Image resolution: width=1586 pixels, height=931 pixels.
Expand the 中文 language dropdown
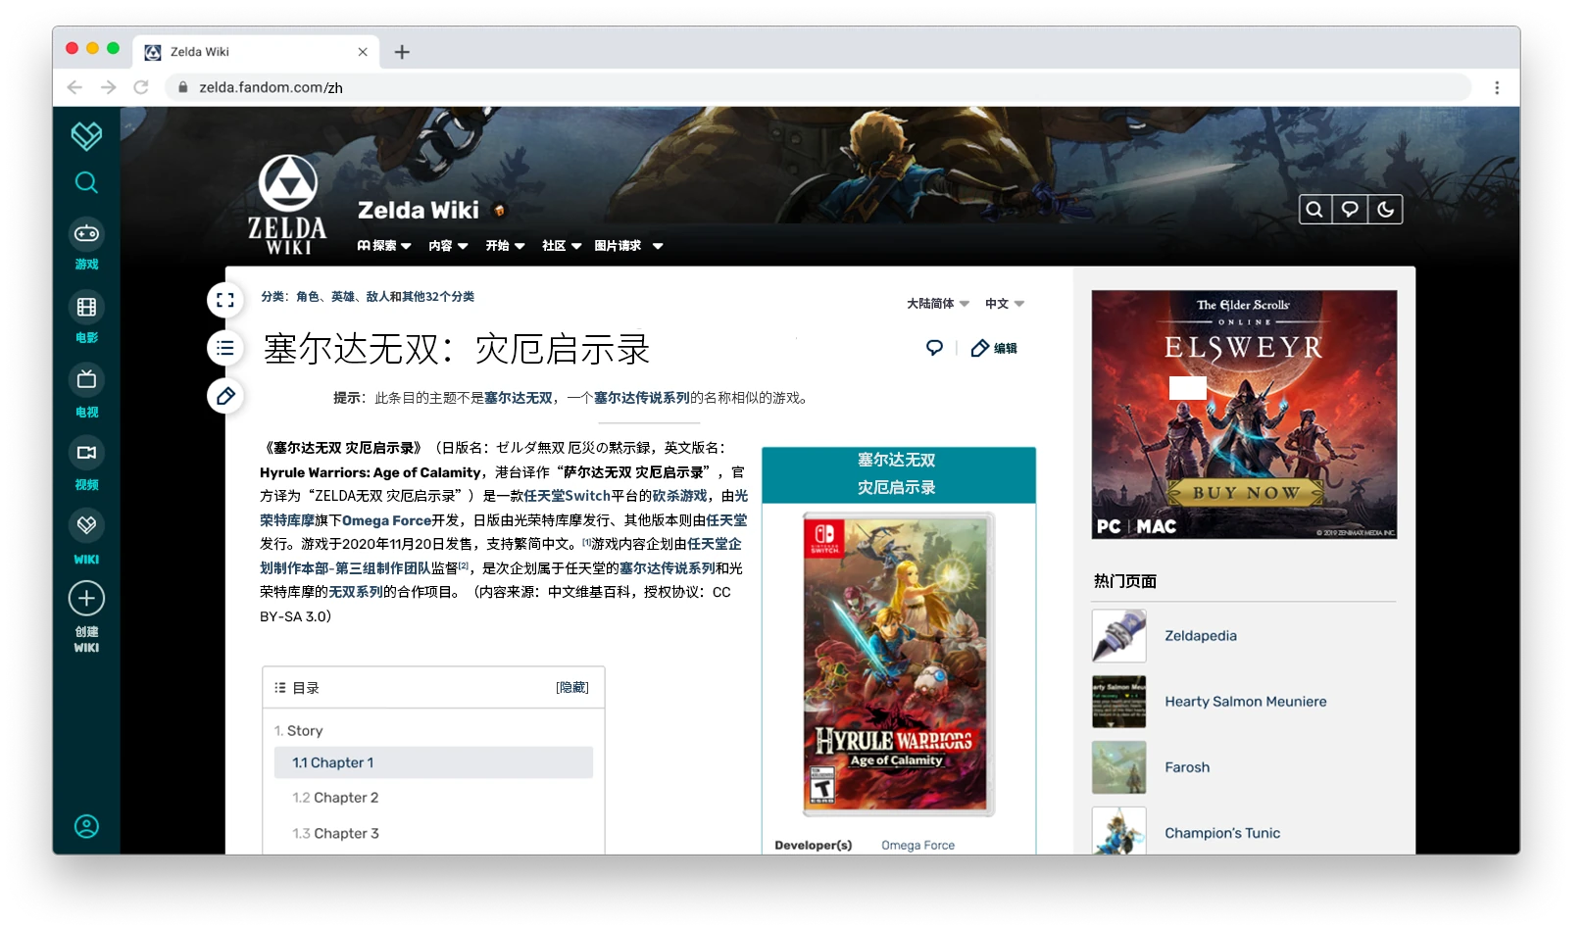pyautogui.click(x=1004, y=304)
